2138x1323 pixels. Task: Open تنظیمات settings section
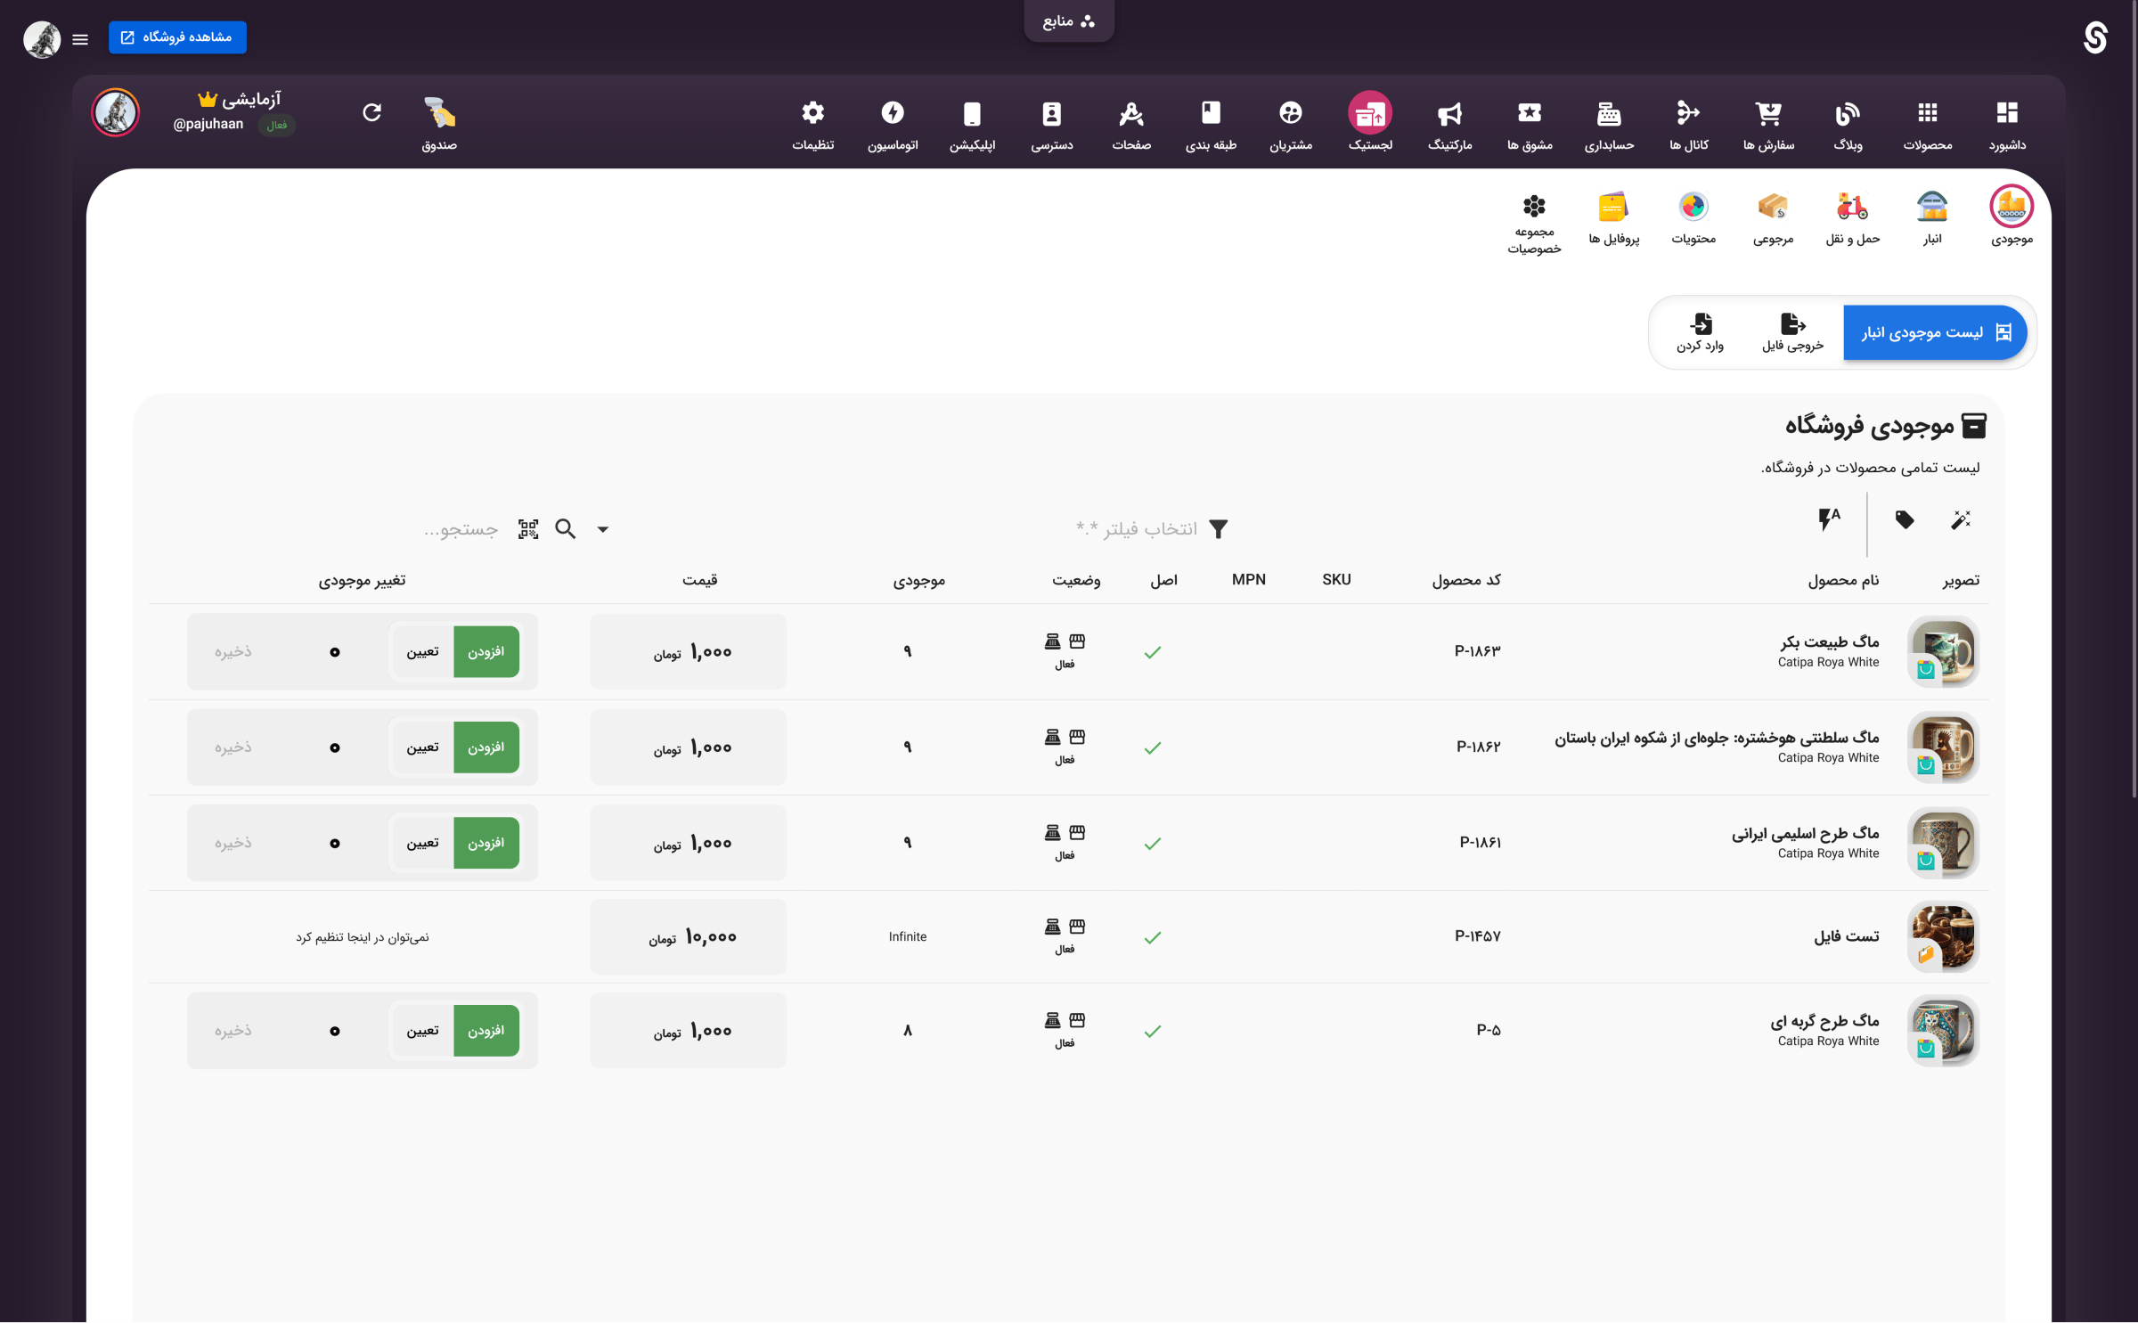813,125
